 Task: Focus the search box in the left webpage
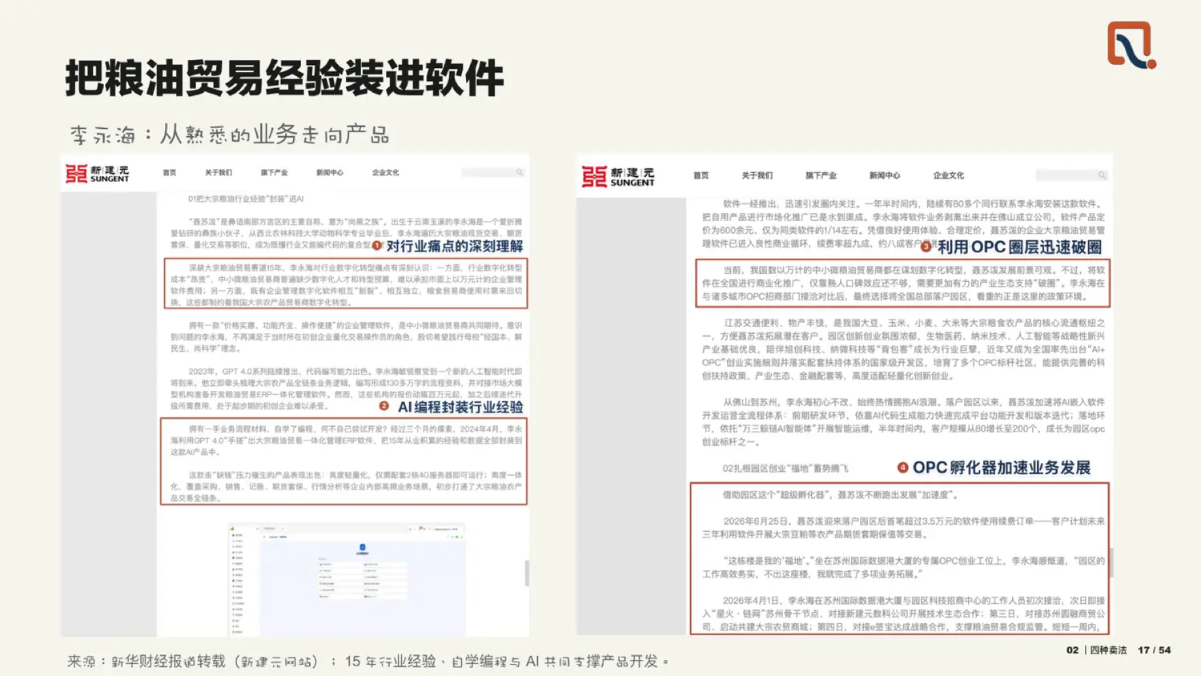(x=492, y=172)
